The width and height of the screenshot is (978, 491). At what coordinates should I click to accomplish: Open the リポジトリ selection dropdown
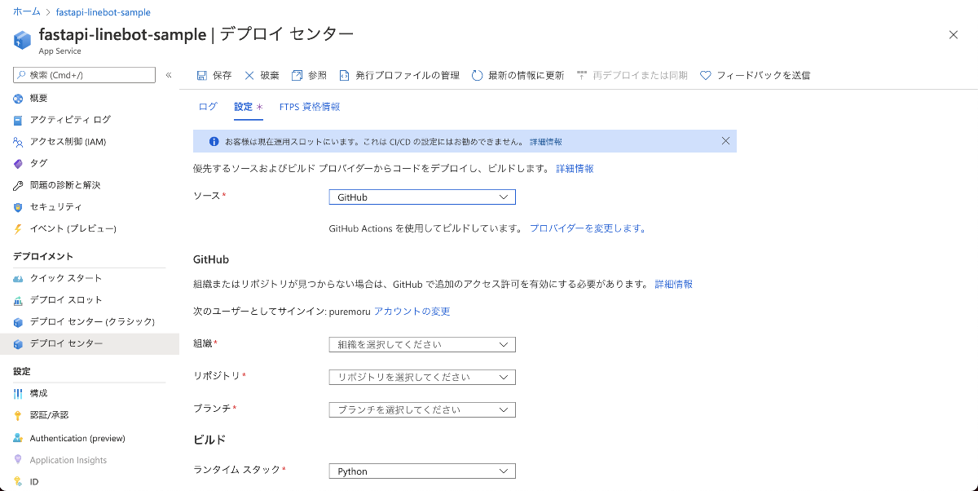[422, 377]
